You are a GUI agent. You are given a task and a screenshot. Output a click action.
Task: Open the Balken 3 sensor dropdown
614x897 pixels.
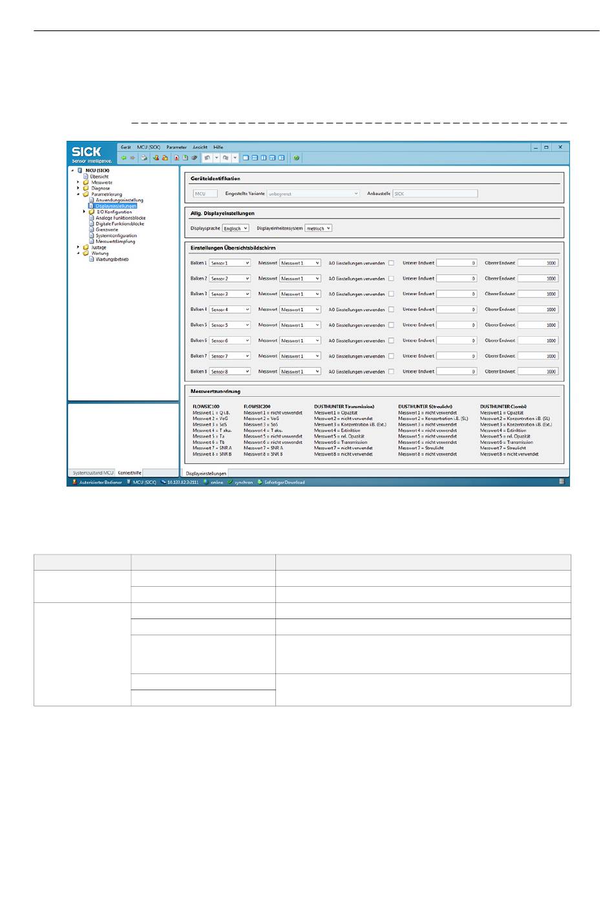(229, 294)
